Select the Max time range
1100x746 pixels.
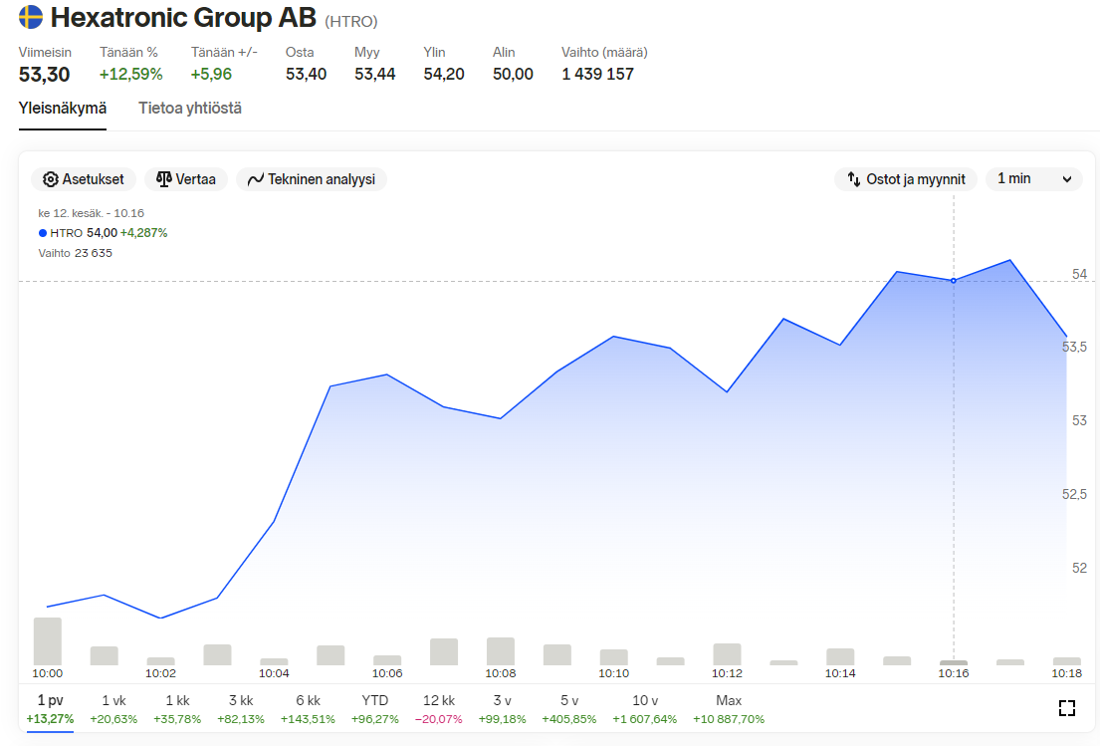pos(729,709)
